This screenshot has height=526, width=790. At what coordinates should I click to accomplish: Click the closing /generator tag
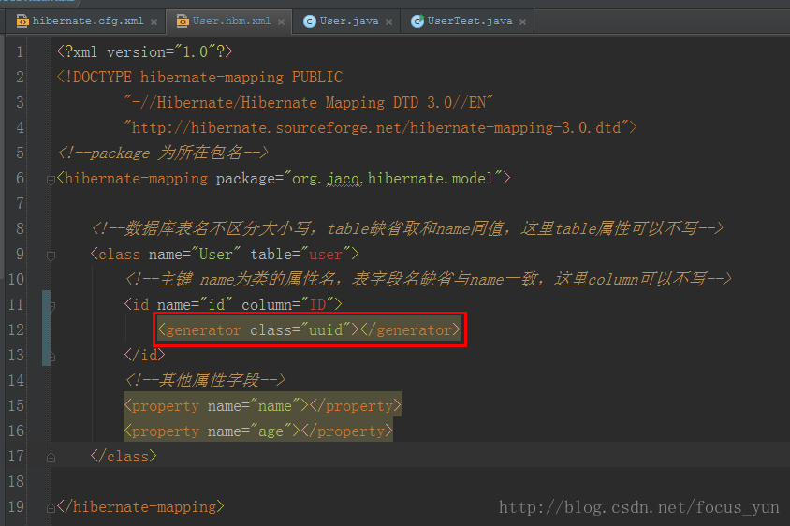410,329
